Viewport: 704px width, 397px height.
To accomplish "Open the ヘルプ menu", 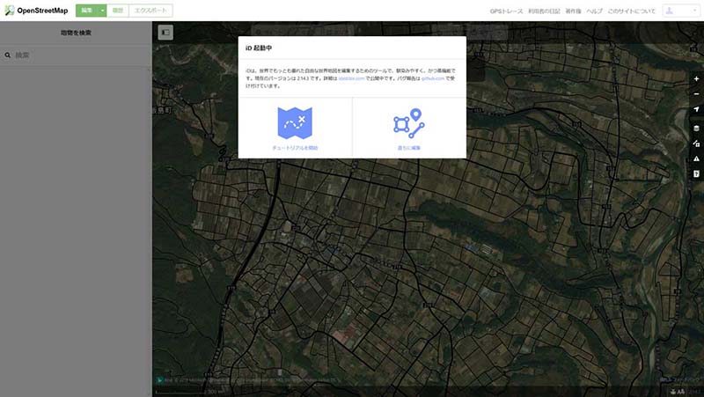I will [x=595, y=11].
